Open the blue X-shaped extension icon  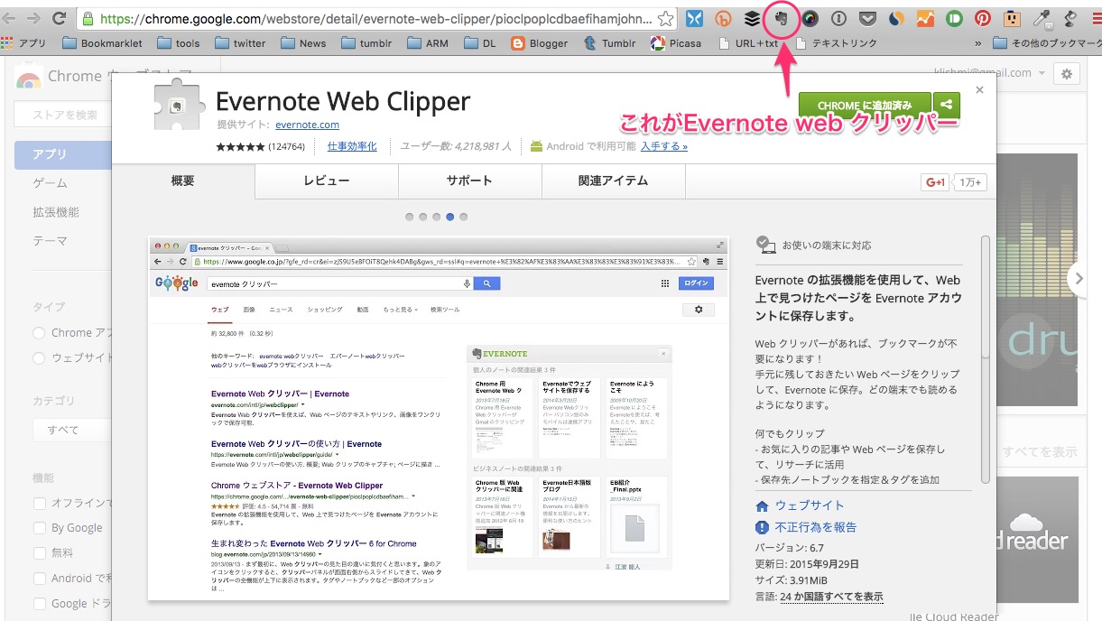point(694,18)
